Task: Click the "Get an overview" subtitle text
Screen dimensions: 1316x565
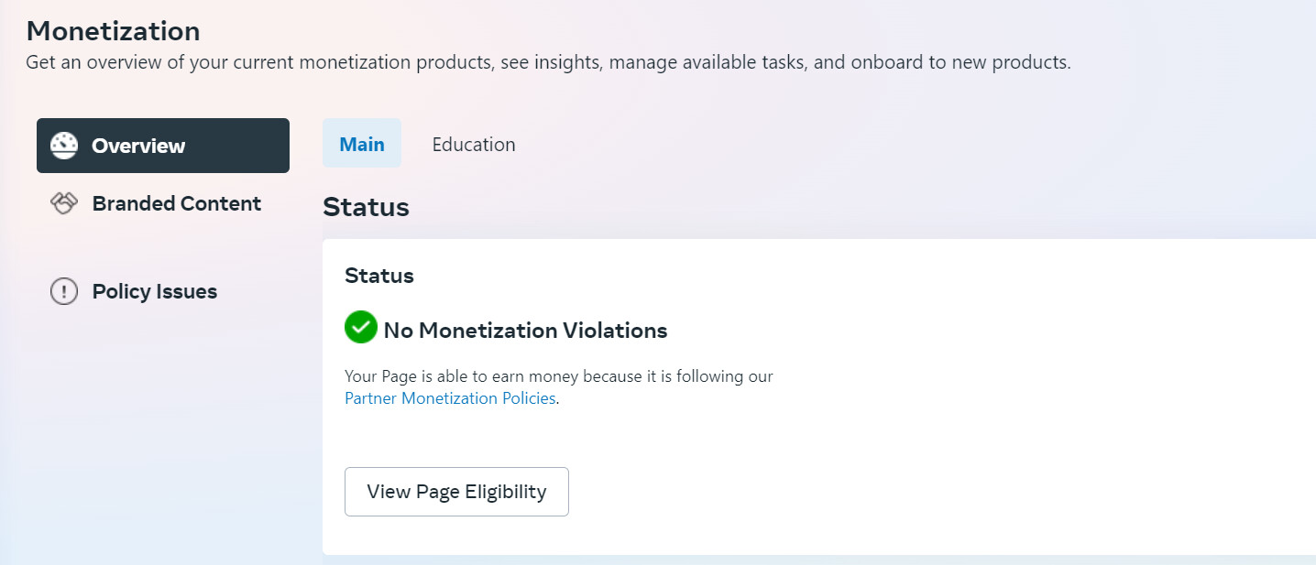Action: [x=548, y=63]
